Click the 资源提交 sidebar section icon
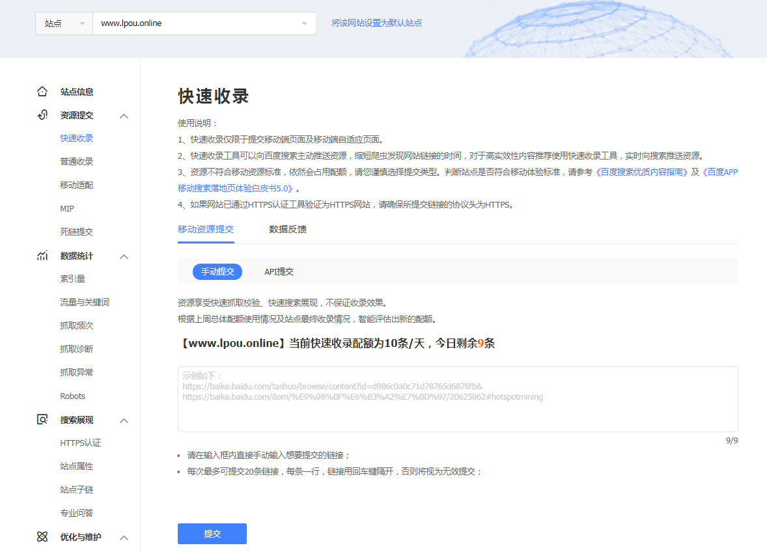The image size is (767, 552). 42,115
